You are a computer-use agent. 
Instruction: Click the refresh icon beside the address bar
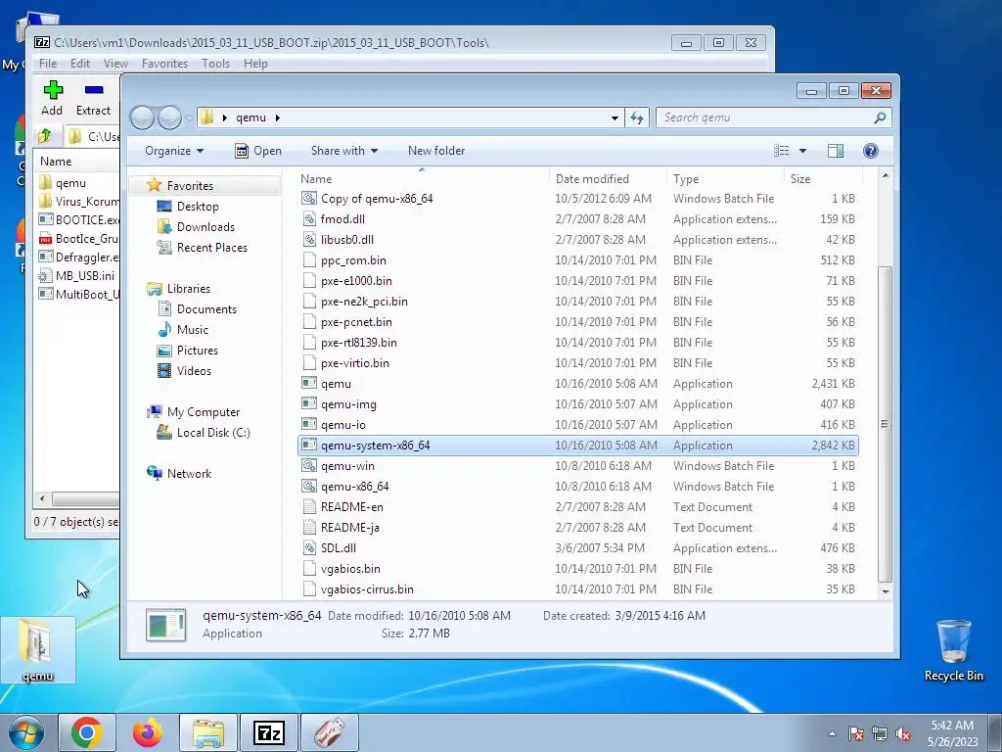[x=637, y=117]
